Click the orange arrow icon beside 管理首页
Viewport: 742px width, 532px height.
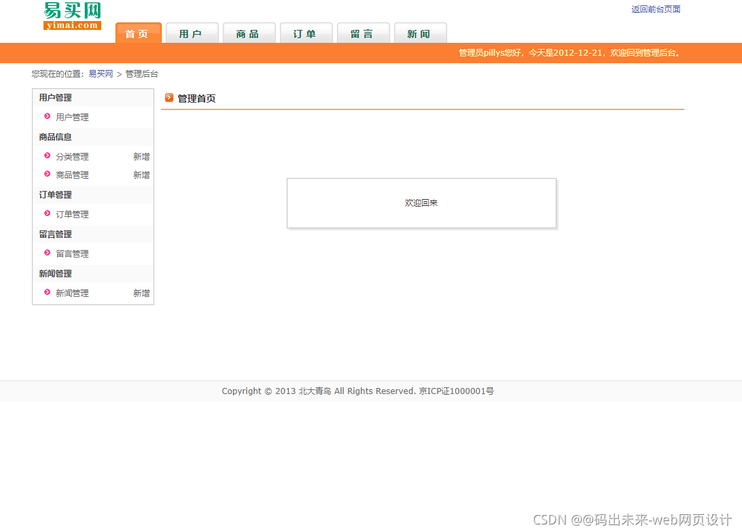tap(169, 98)
